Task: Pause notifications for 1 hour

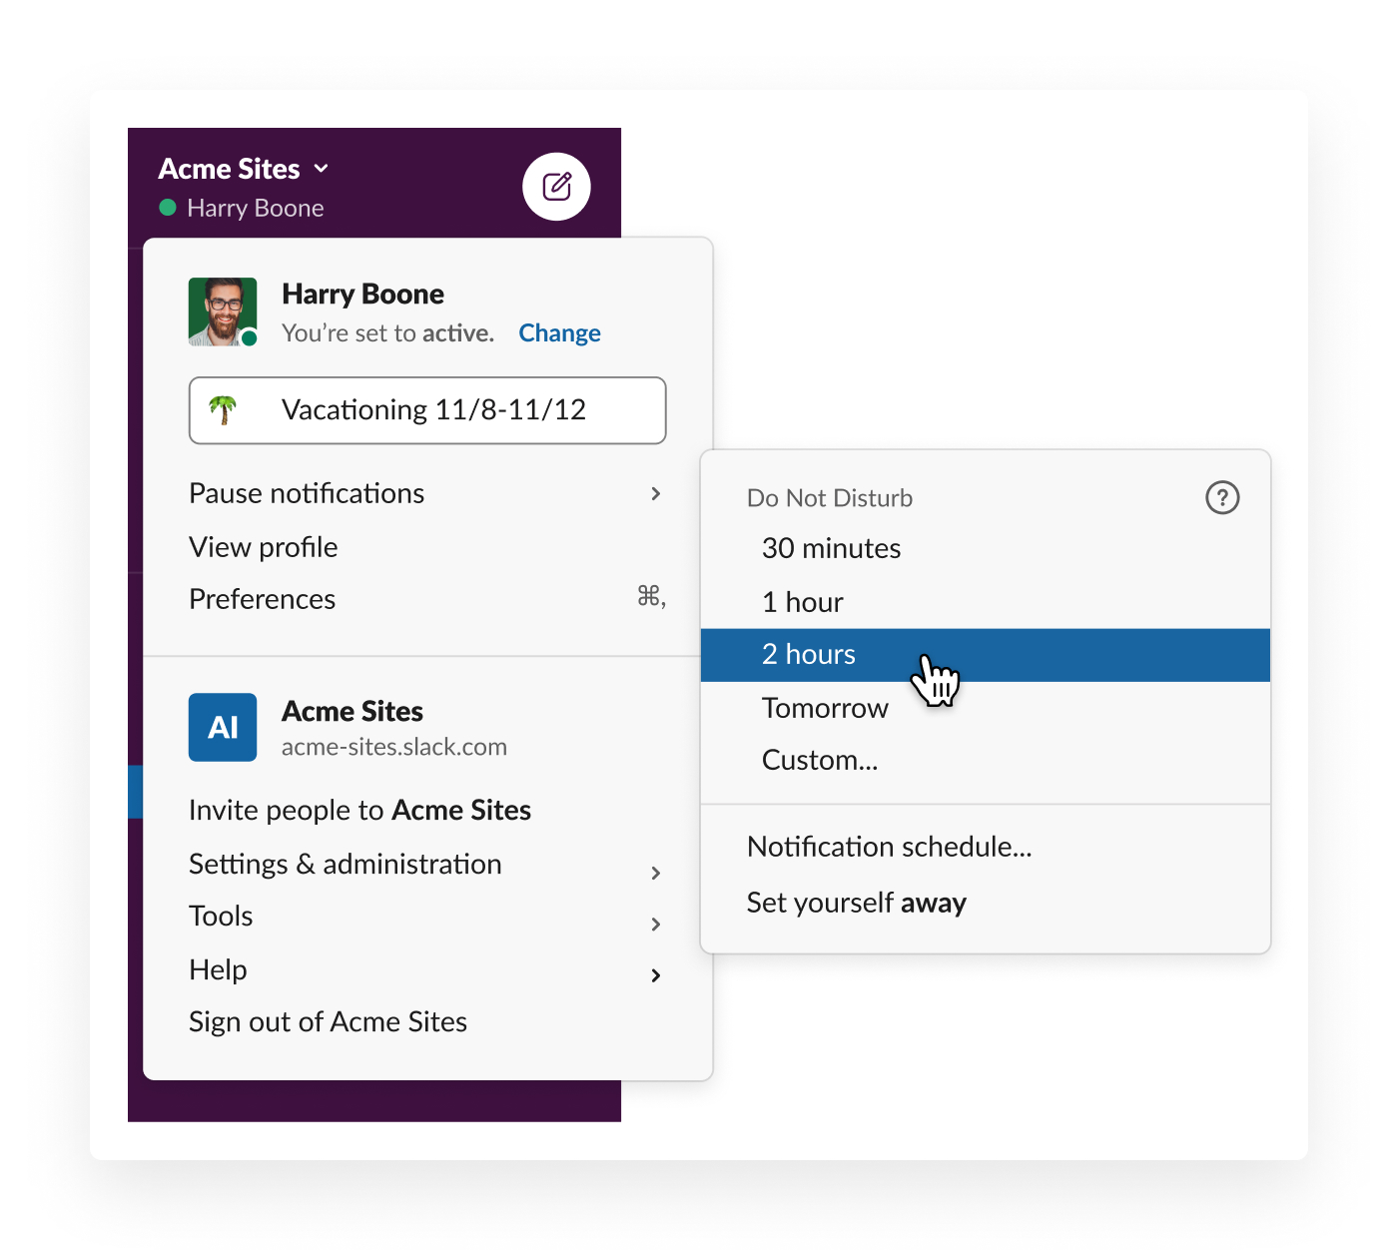Action: pyautogui.click(x=986, y=602)
